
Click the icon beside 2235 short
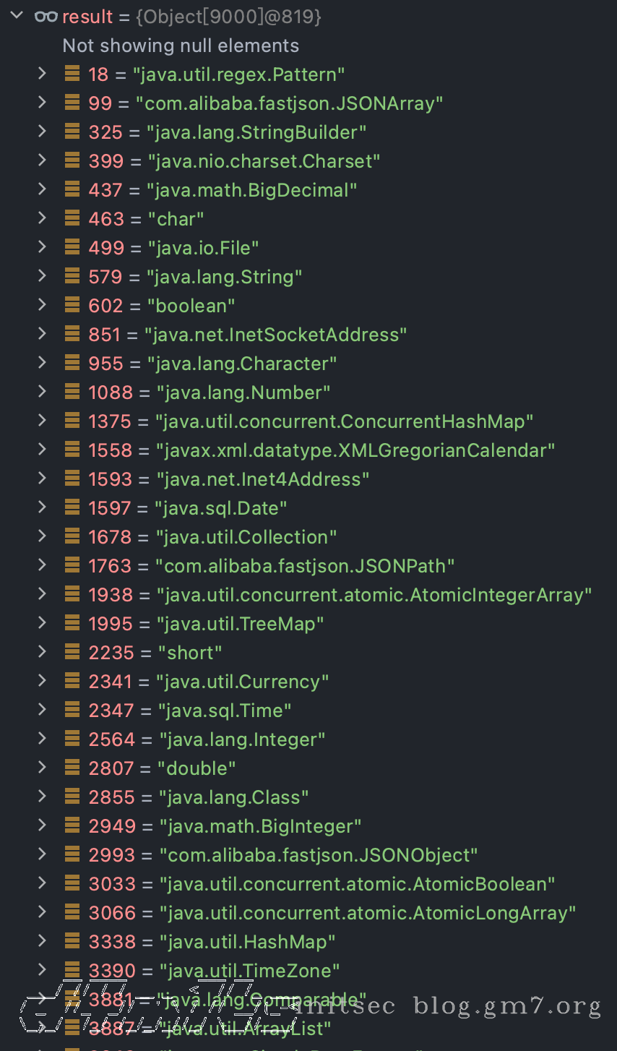pyautogui.click(x=72, y=652)
